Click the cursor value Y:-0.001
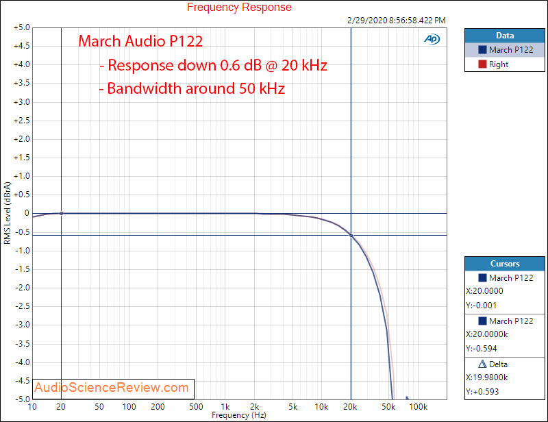 pyautogui.click(x=482, y=306)
